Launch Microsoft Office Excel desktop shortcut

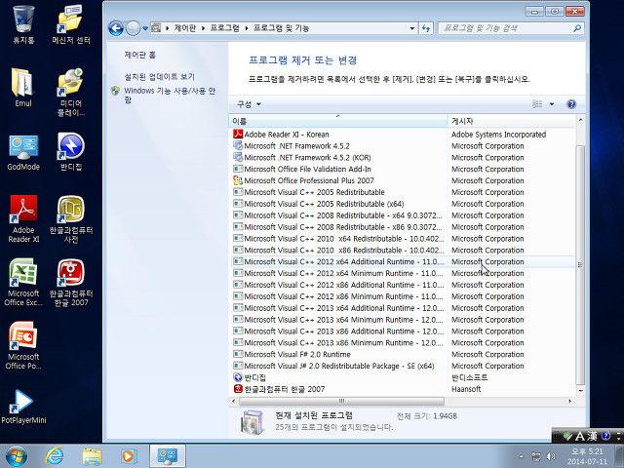pos(23,282)
